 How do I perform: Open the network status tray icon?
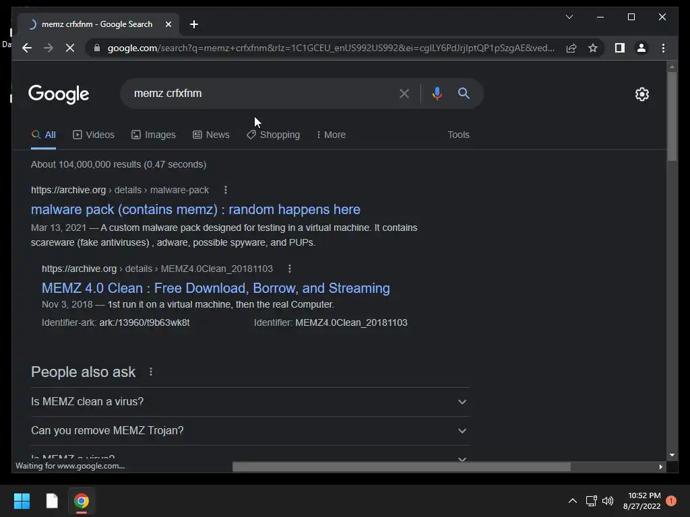(x=591, y=501)
